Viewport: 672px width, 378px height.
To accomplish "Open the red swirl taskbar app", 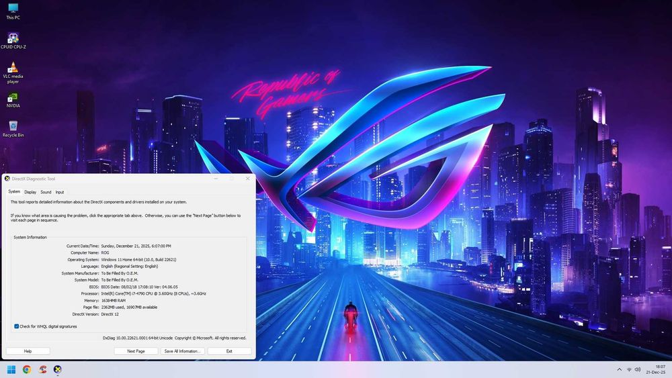I will [x=42, y=369].
